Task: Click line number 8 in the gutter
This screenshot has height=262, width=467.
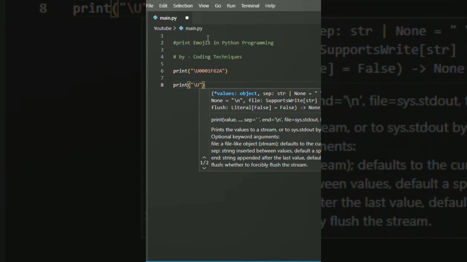Action: [162, 85]
